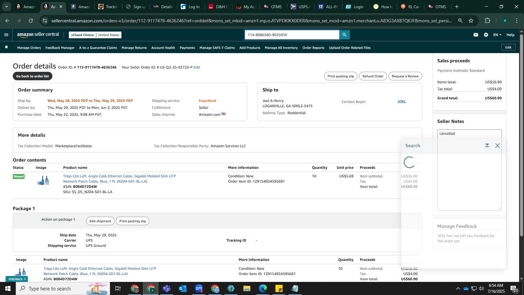Switch to the RL Carriers browser tab
Viewport: 524px width, 295px height.
pos(410,7)
